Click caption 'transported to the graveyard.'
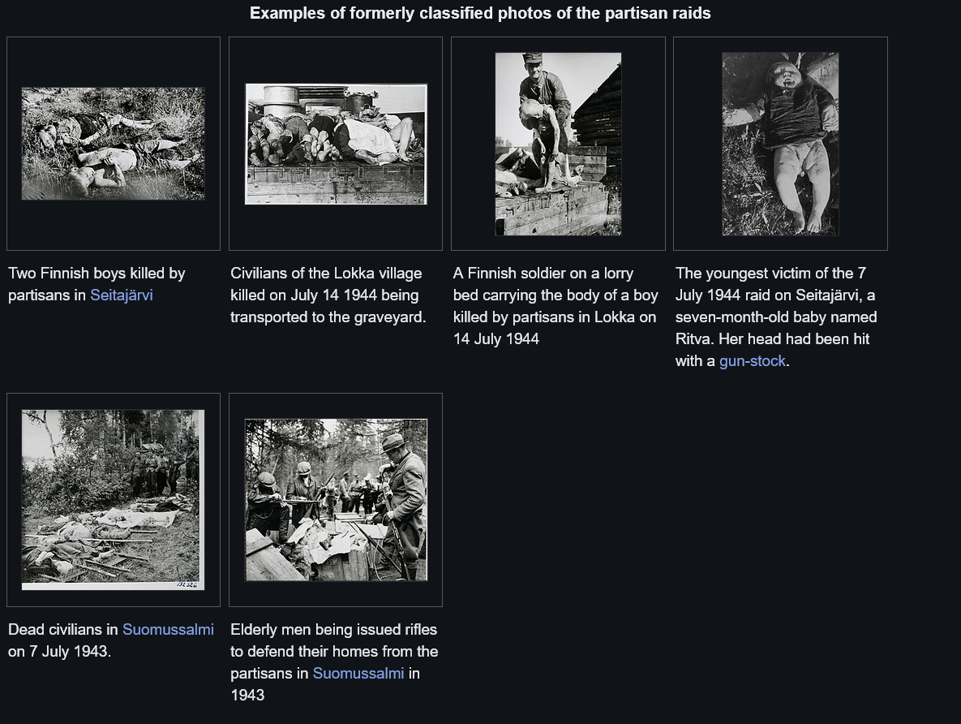 point(328,317)
